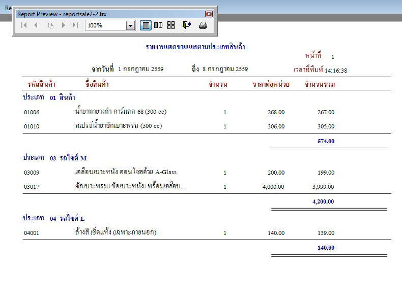The height and width of the screenshot is (303, 402).
Task: Close the Report Preview toolbar
Action: pos(209,14)
